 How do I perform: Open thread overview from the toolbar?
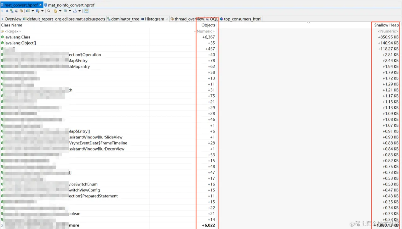click(21, 11)
